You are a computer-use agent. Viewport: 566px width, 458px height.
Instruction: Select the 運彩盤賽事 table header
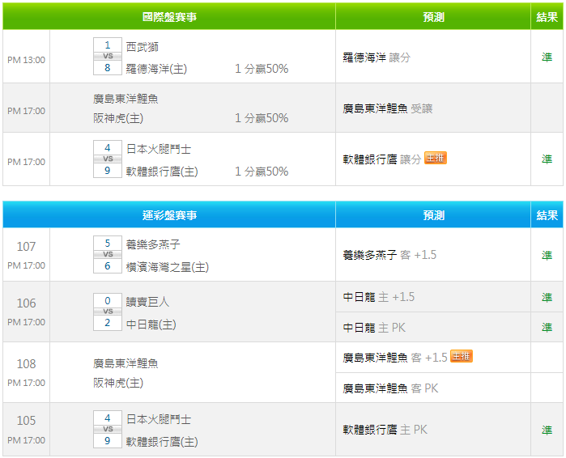(169, 215)
